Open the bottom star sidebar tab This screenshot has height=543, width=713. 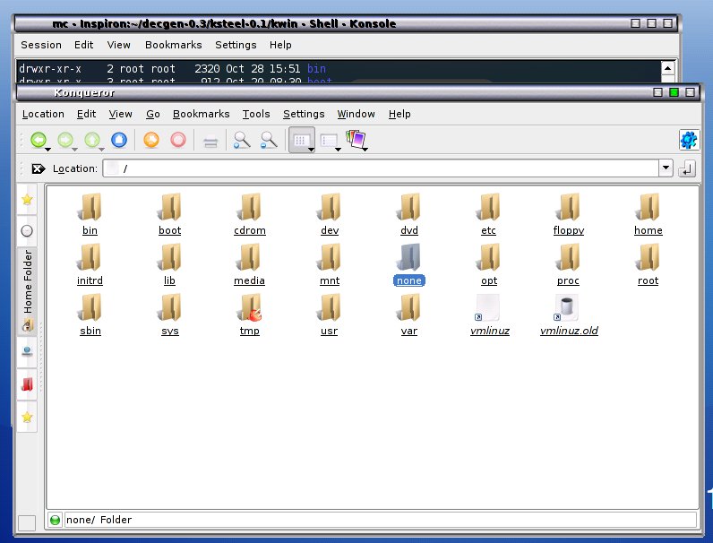click(27, 417)
